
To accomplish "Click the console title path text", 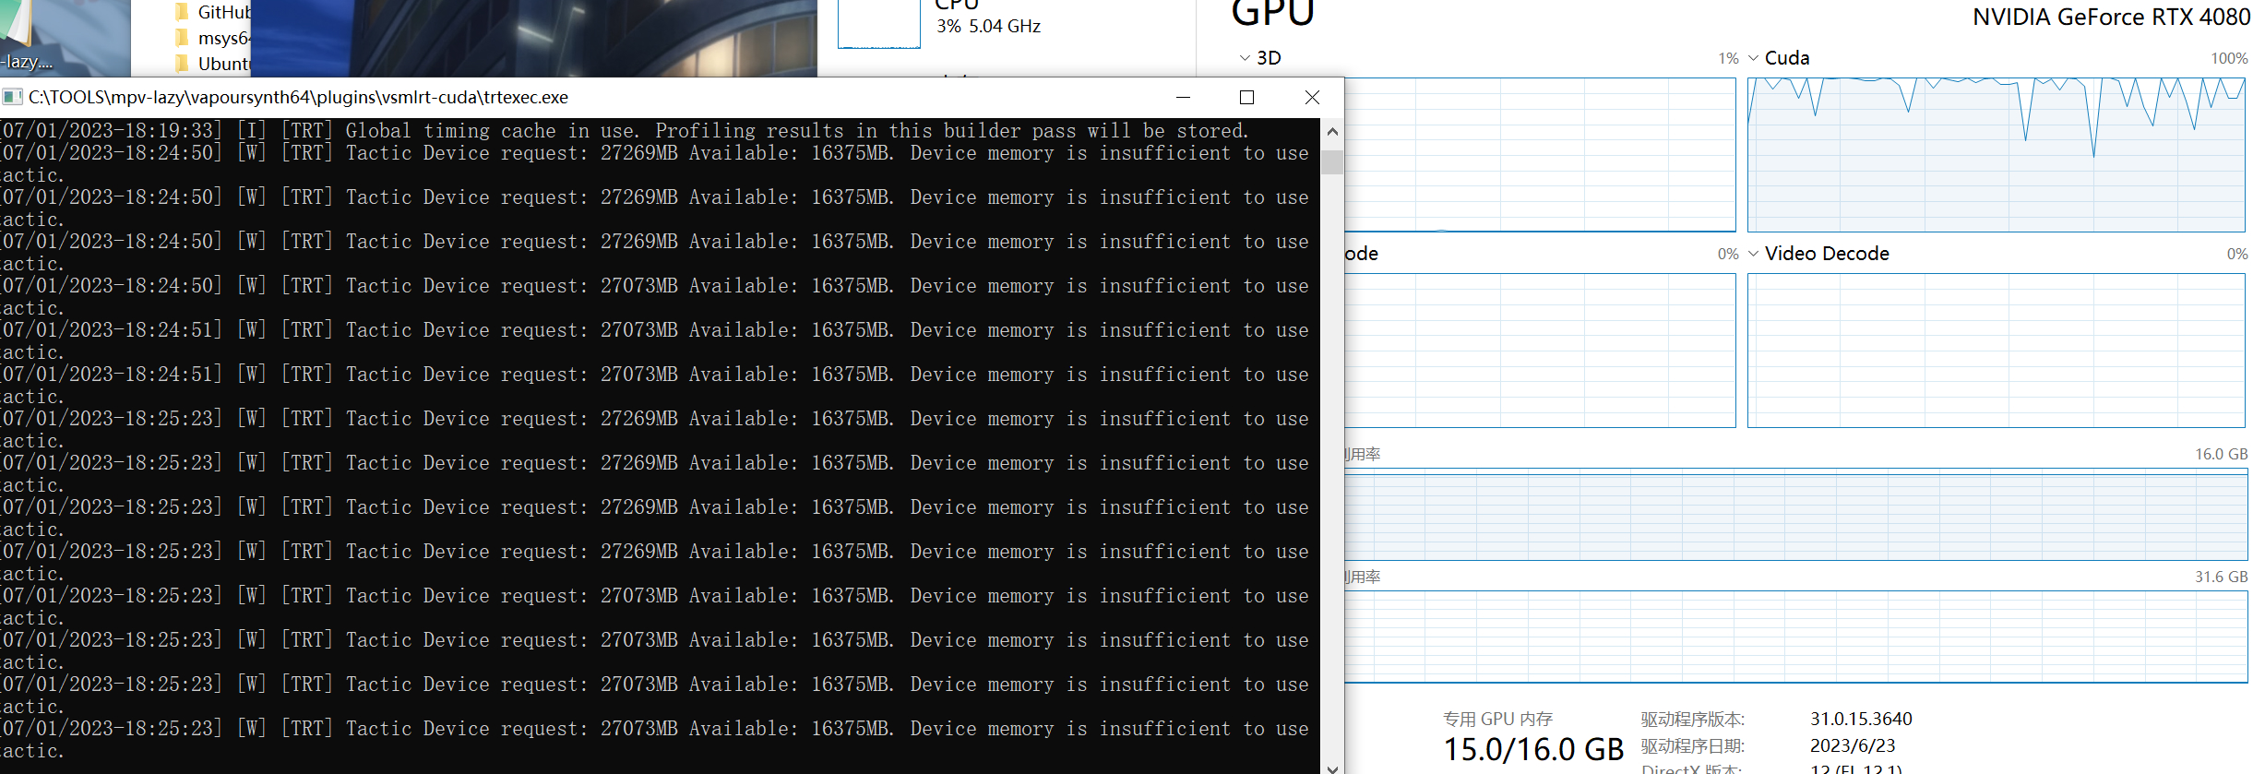I will coord(298,97).
